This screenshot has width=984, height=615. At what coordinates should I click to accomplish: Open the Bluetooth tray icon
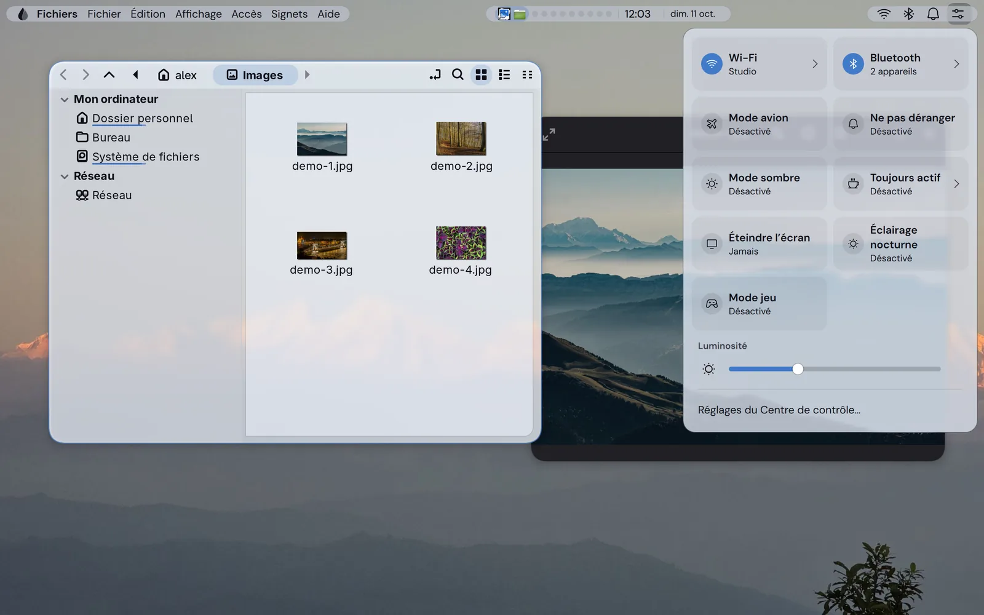[x=908, y=14]
